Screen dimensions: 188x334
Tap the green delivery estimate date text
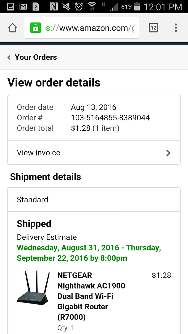pyautogui.click(x=89, y=253)
